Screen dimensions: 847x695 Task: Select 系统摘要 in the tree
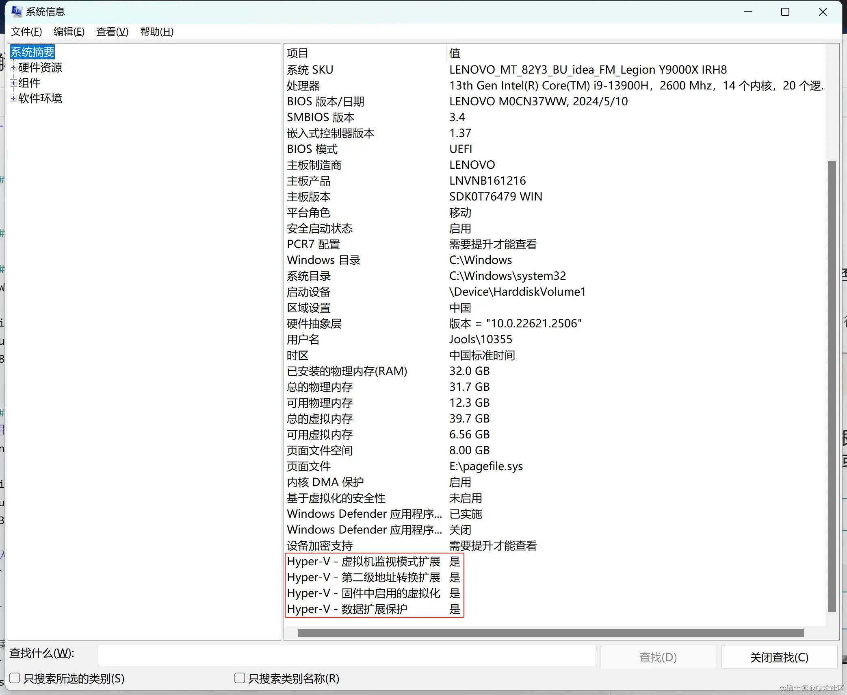point(32,52)
